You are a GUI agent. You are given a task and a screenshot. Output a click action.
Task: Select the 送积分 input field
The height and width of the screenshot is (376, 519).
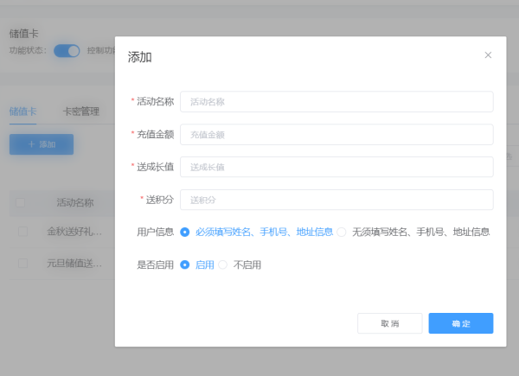pyautogui.click(x=336, y=200)
